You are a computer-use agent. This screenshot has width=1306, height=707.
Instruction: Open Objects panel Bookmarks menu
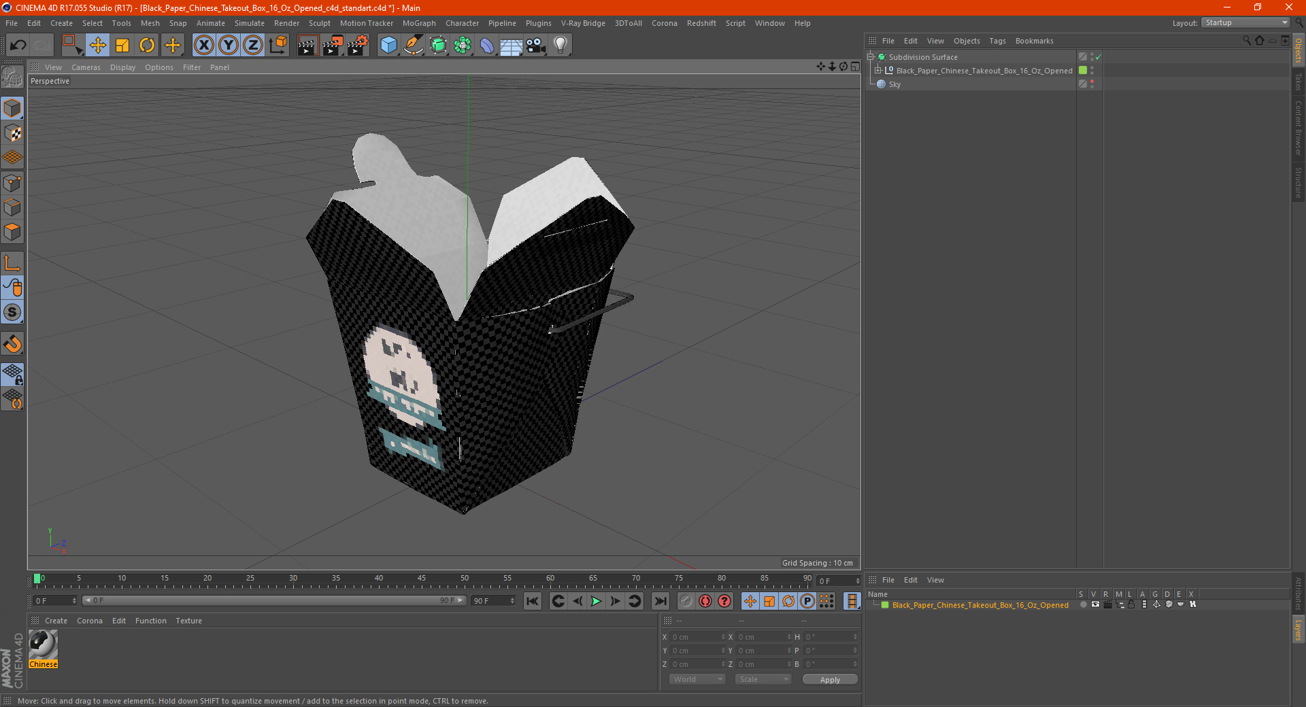point(1034,41)
